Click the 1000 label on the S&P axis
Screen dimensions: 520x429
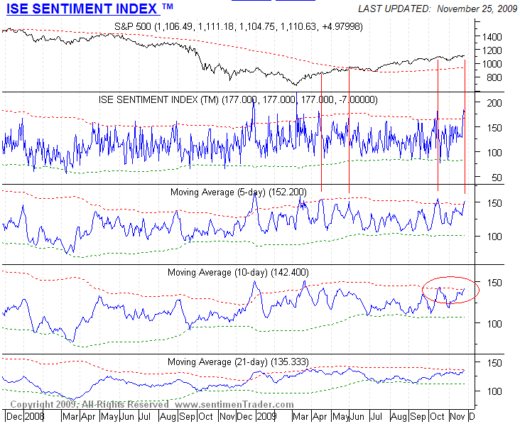click(x=492, y=64)
